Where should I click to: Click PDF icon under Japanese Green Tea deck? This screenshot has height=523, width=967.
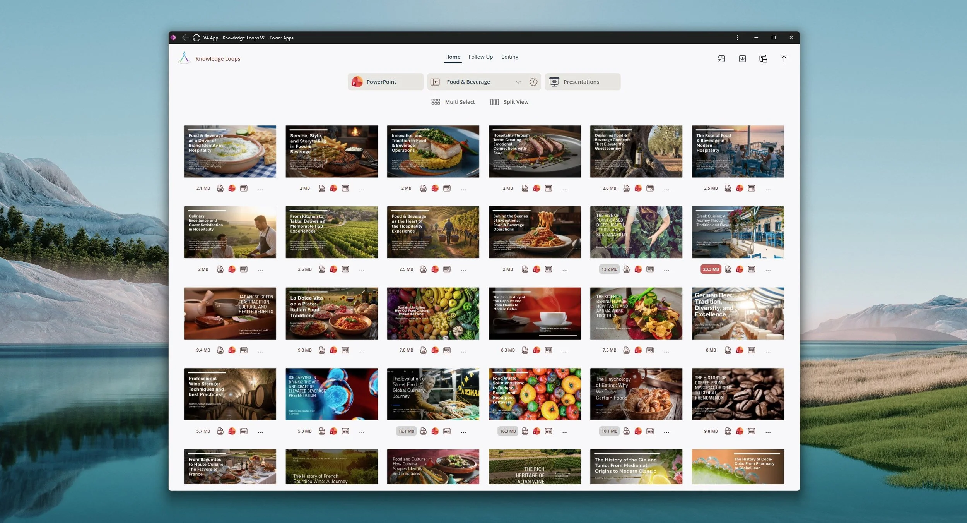coord(220,350)
